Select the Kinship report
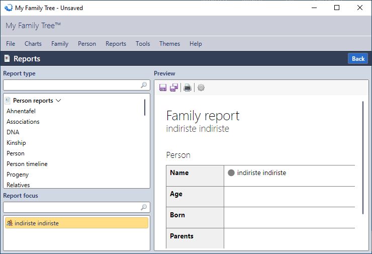The height and width of the screenshot is (254, 372). (16, 143)
